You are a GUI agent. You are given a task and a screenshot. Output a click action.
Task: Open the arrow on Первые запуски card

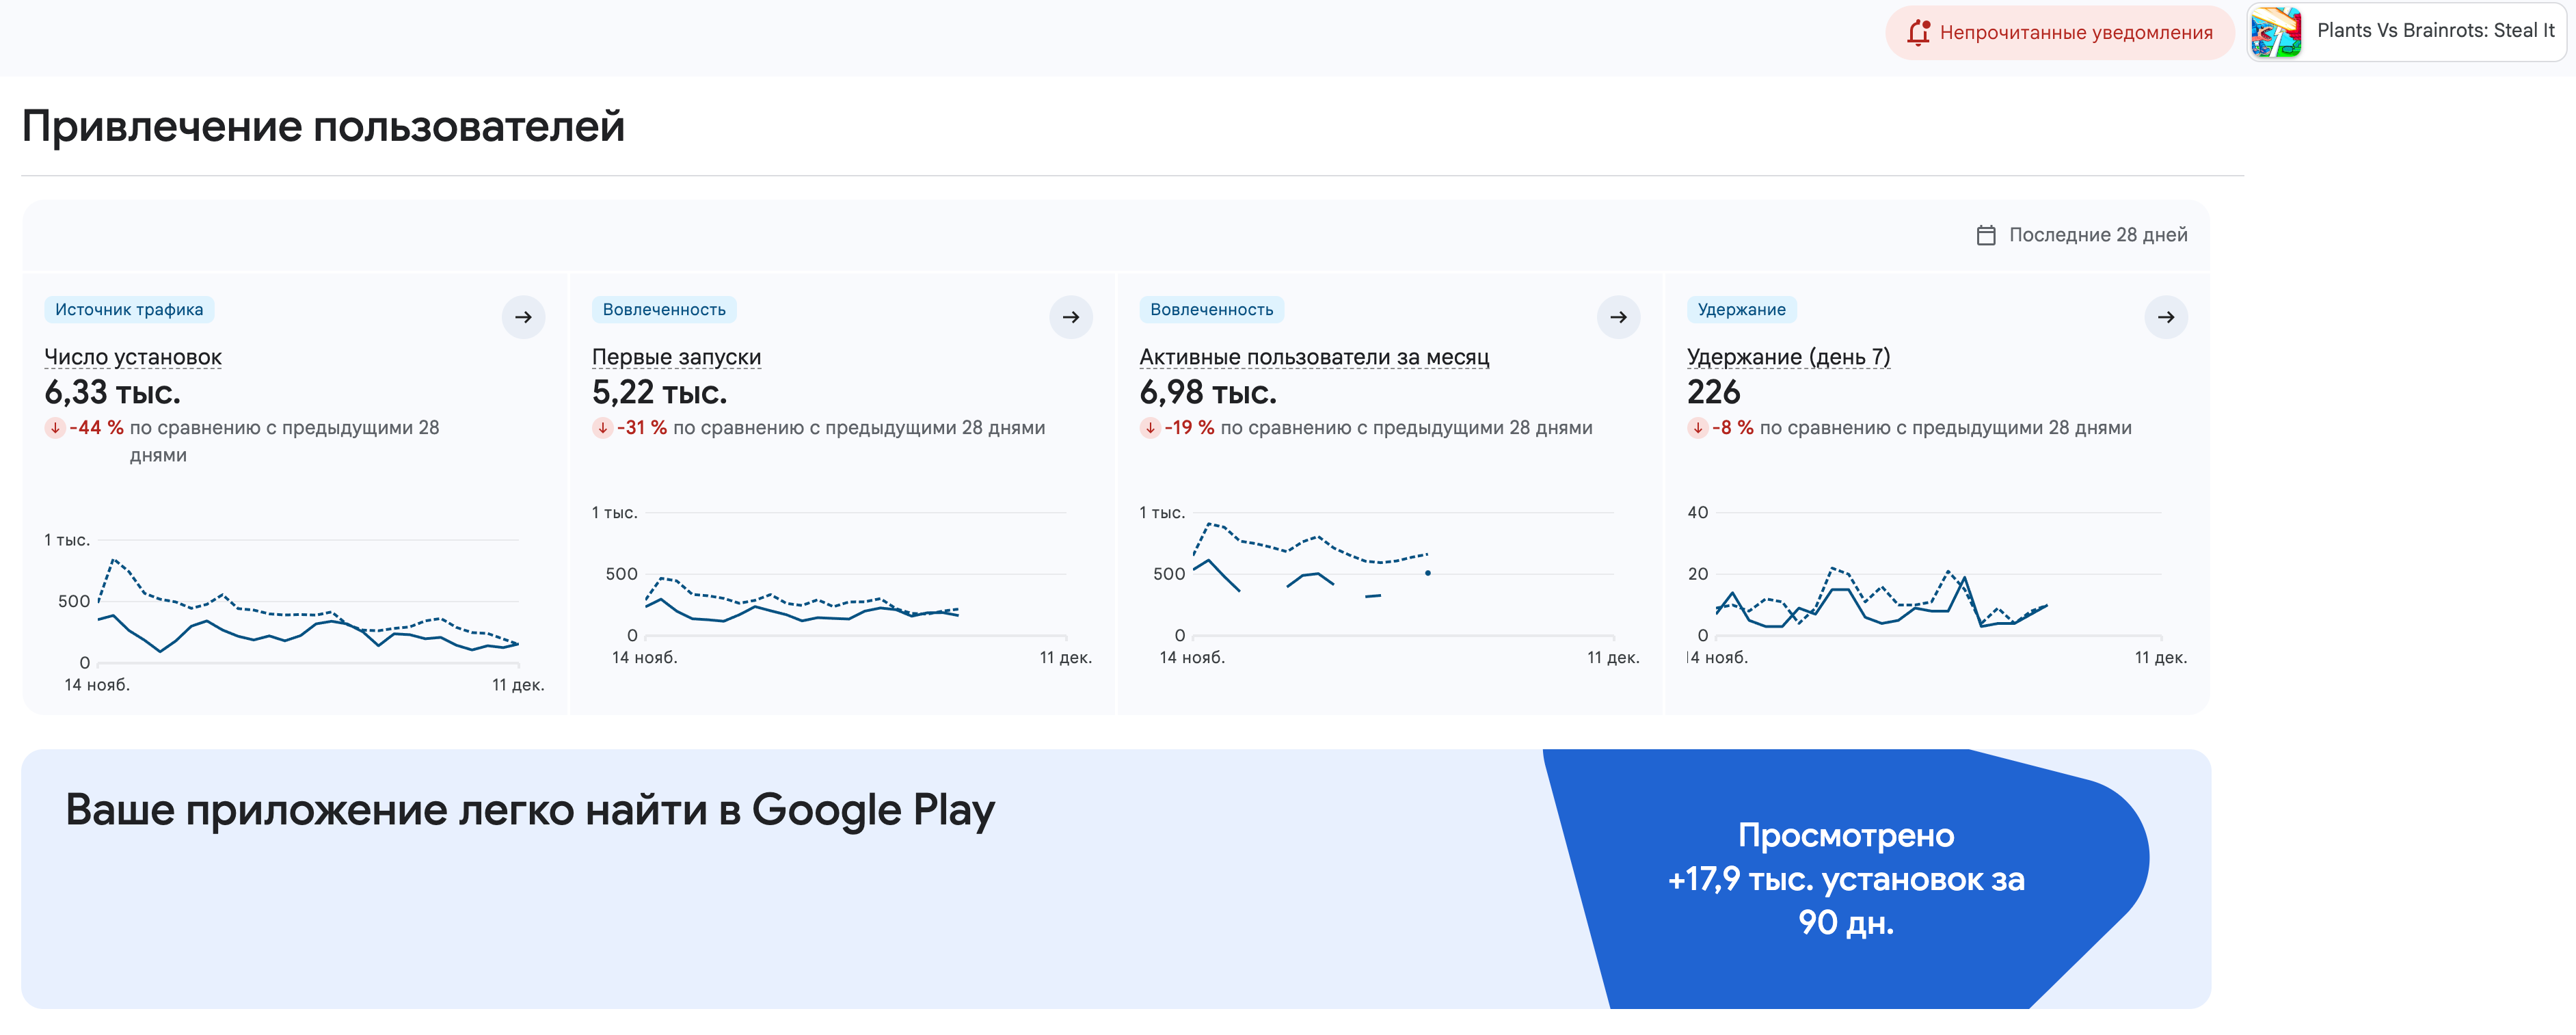coord(1070,317)
